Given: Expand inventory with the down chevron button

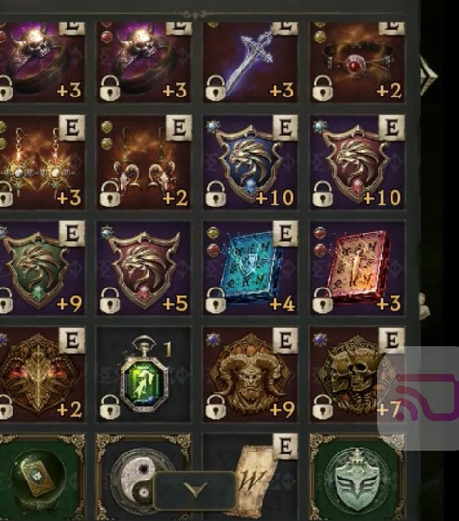Looking at the screenshot, I should click(x=195, y=490).
